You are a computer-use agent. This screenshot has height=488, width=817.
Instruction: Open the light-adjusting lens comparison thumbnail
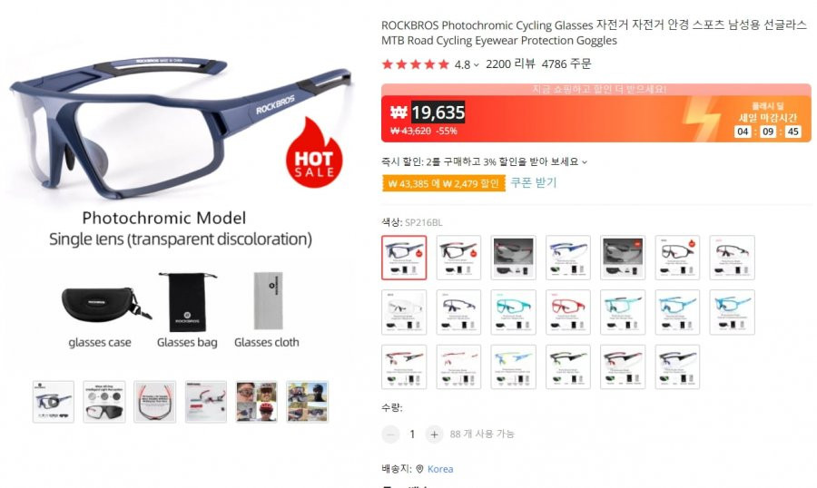(104, 402)
